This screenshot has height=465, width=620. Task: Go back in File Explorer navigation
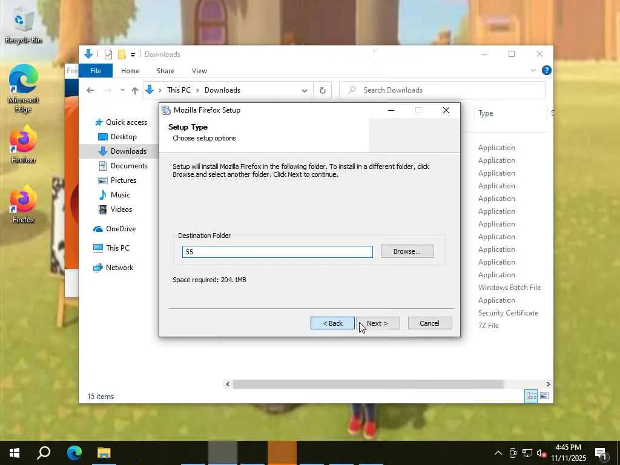click(x=91, y=90)
